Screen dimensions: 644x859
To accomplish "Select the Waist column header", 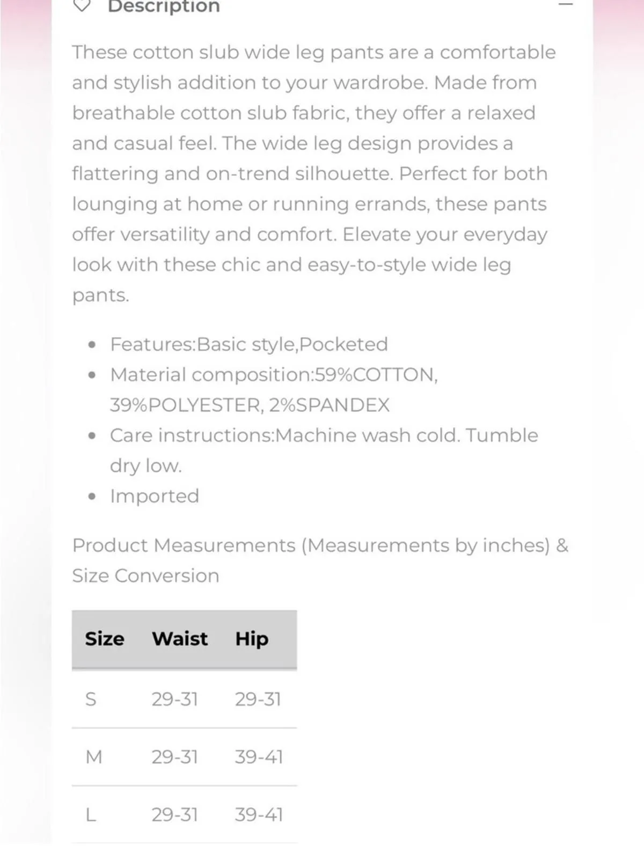I will coord(180,639).
